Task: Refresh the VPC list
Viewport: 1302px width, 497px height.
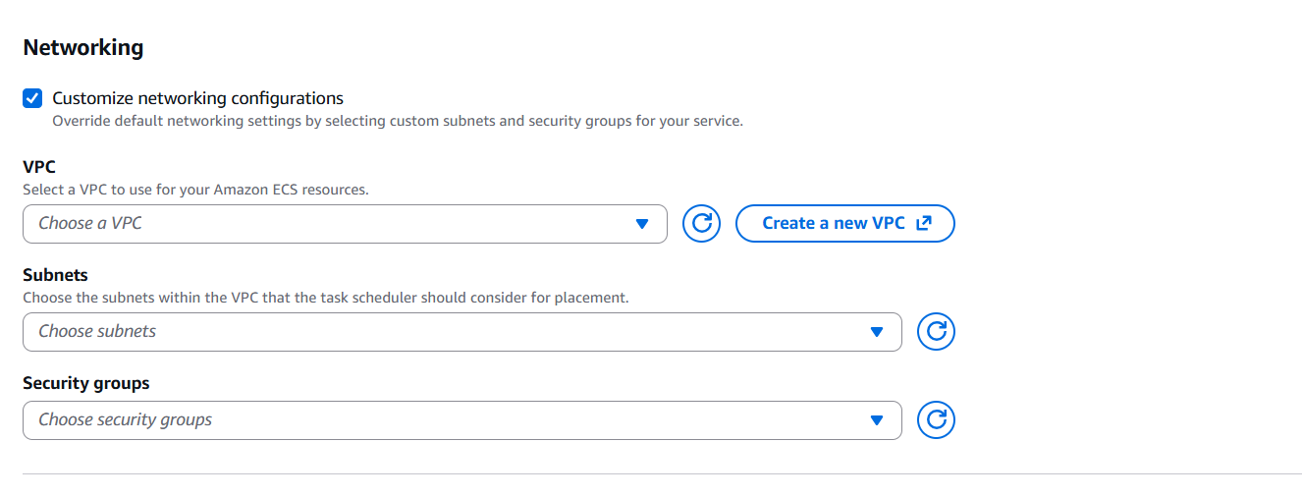Action: [701, 223]
